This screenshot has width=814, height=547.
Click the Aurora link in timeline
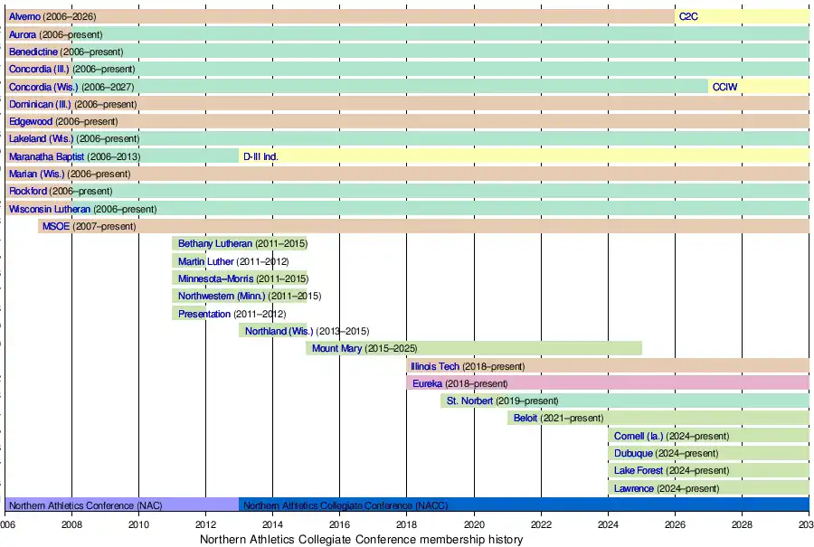23,34
